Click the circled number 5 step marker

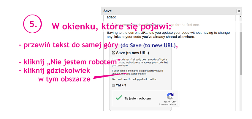point(32,24)
